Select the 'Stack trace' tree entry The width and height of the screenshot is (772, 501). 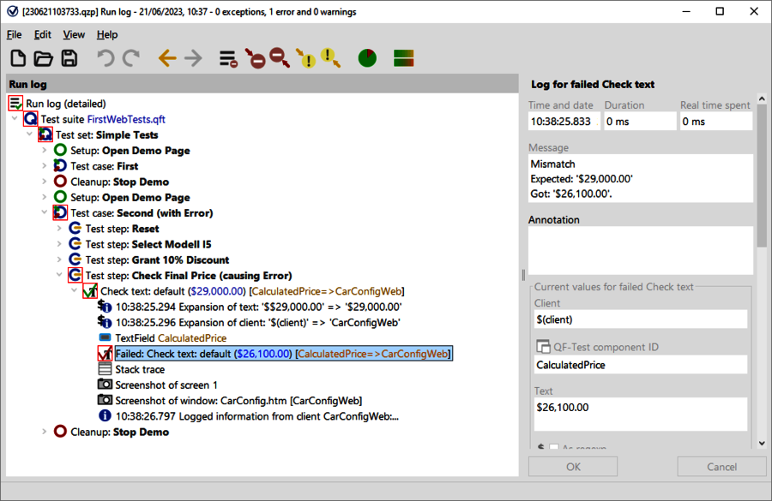(x=140, y=369)
